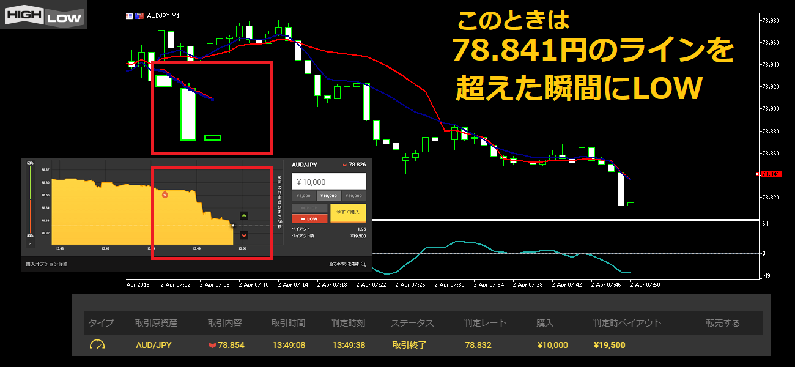Click the 50% sentiment gauge bar
795x367 pixels.
click(x=30, y=199)
